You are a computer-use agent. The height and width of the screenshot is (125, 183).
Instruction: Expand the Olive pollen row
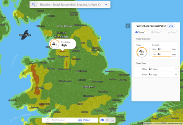[x=156, y=69]
